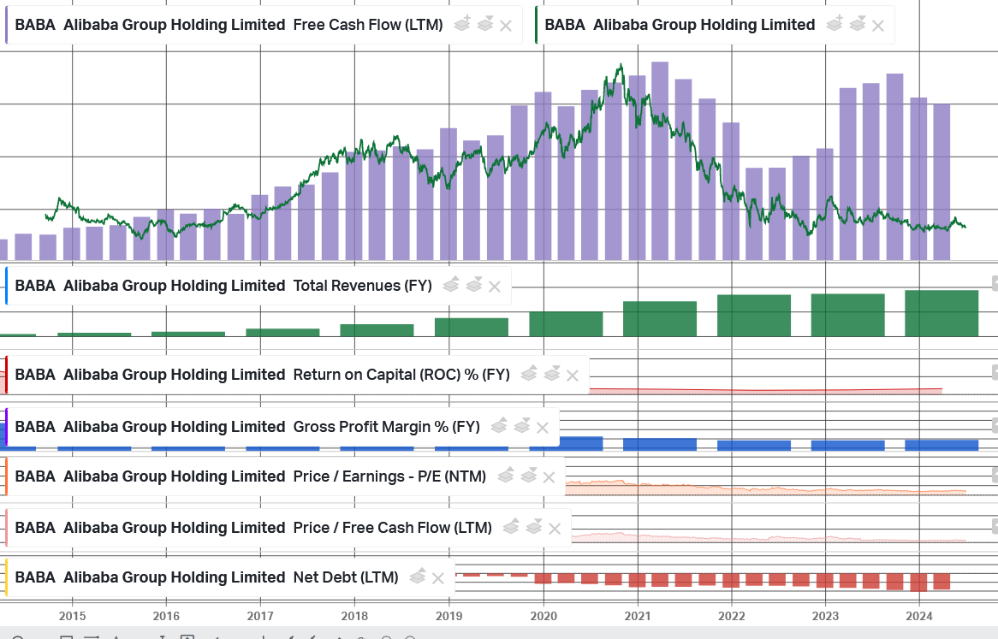Select the Total Revenues (FY) legend label
Screen dimensions: 998x639
[x=223, y=286]
